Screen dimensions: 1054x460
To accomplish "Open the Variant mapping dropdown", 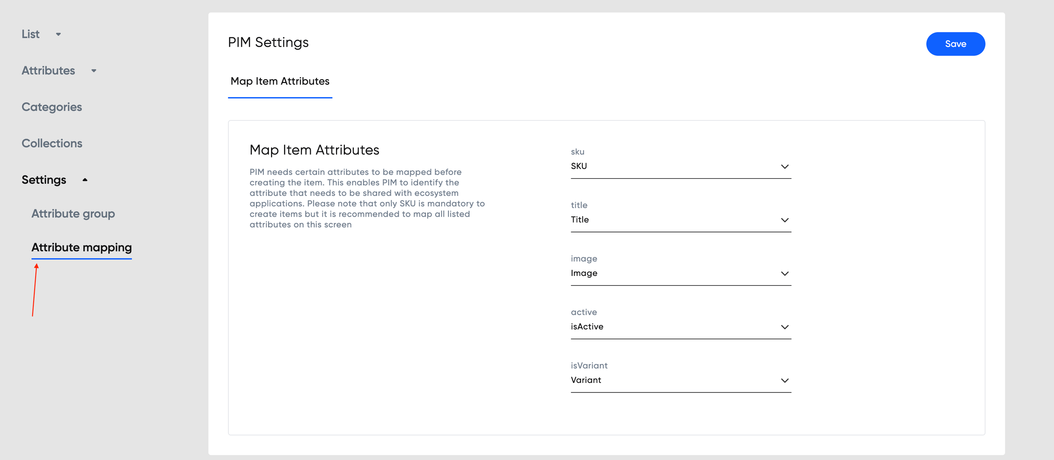I will point(681,381).
